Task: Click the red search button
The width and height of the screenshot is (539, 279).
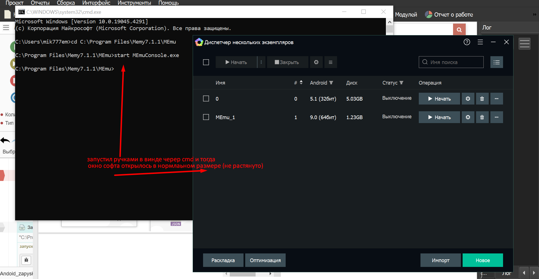Action: [x=459, y=30]
